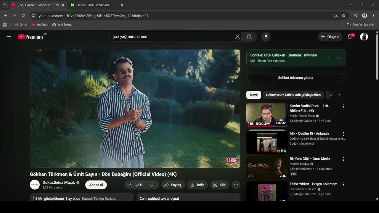Click the Oluştur create button
Screen dimensions: 379x213
[330, 37]
